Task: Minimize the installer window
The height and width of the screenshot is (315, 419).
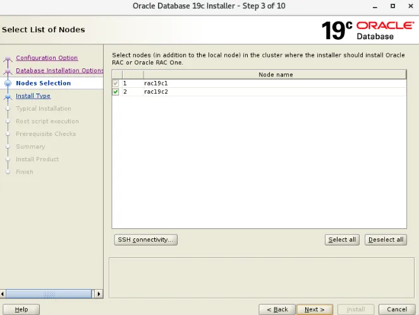Action: click(x=375, y=6)
